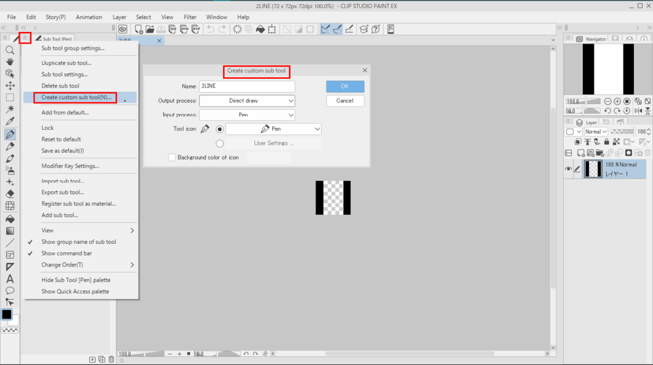
Task: Select the active Pen tool
Action: click(x=10, y=135)
